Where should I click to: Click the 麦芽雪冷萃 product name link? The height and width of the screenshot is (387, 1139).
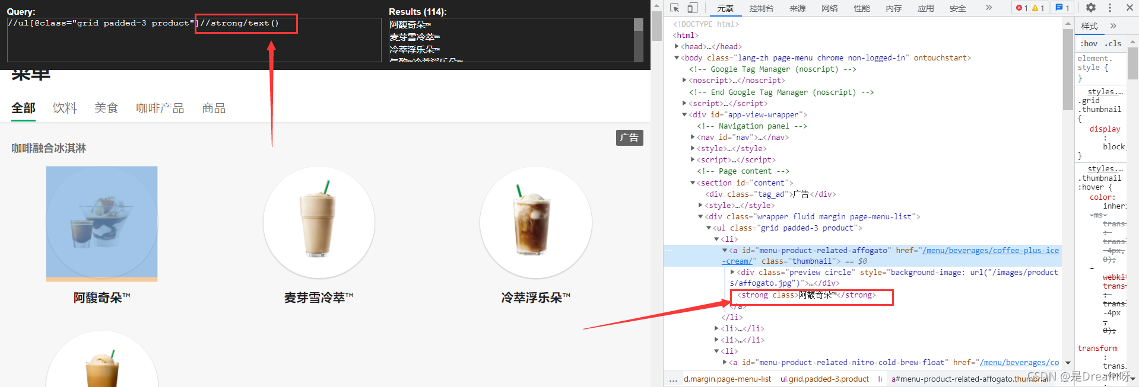pyautogui.click(x=319, y=298)
